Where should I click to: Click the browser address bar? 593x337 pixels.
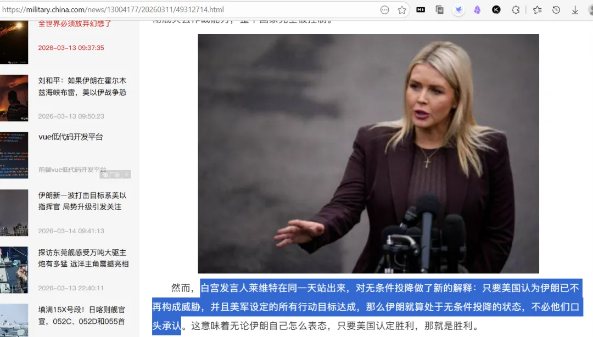pos(192,9)
